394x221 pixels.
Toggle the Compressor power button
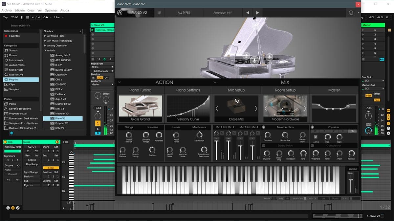click(x=312, y=145)
